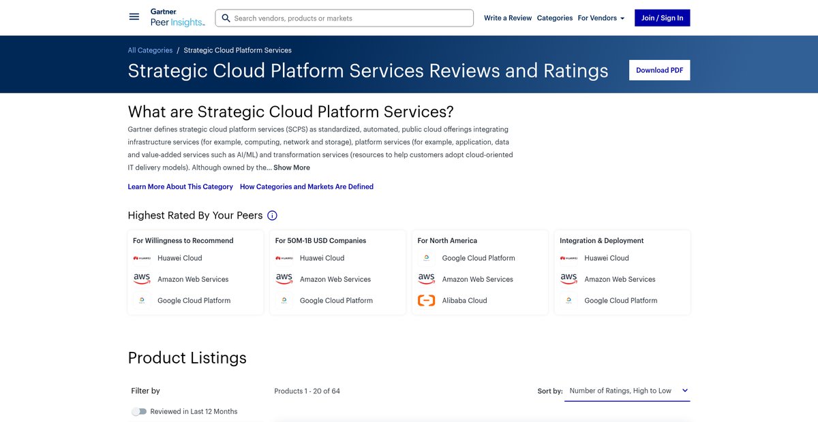Image resolution: width=818 pixels, height=422 pixels.
Task: Open the Sort by dropdown
Action: pyautogui.click(x=627, y=391)
